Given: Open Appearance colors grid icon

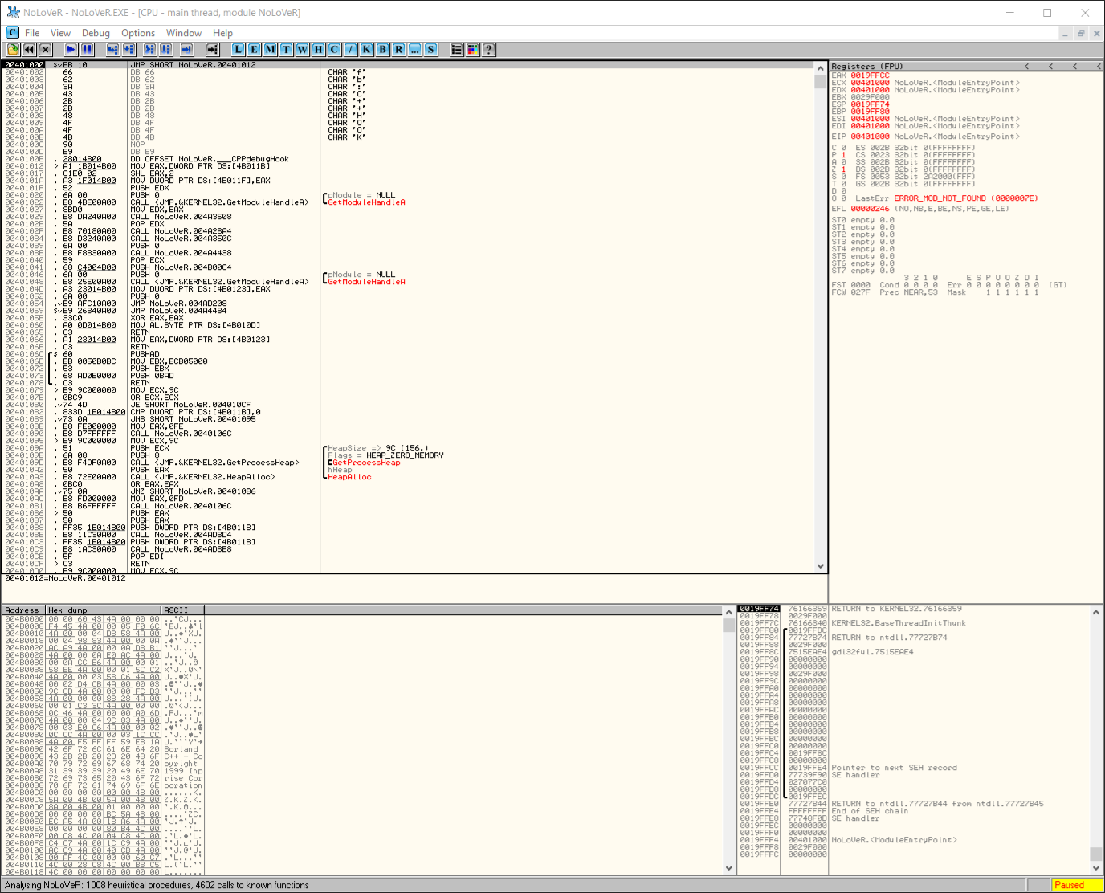Looking at the screenshot, I should 473,49.
